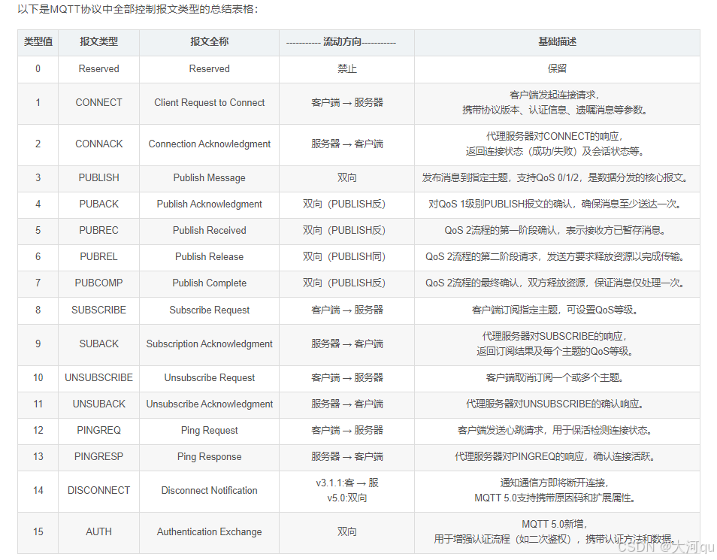Click the '禁止' direction cell

tap(347, 68)
